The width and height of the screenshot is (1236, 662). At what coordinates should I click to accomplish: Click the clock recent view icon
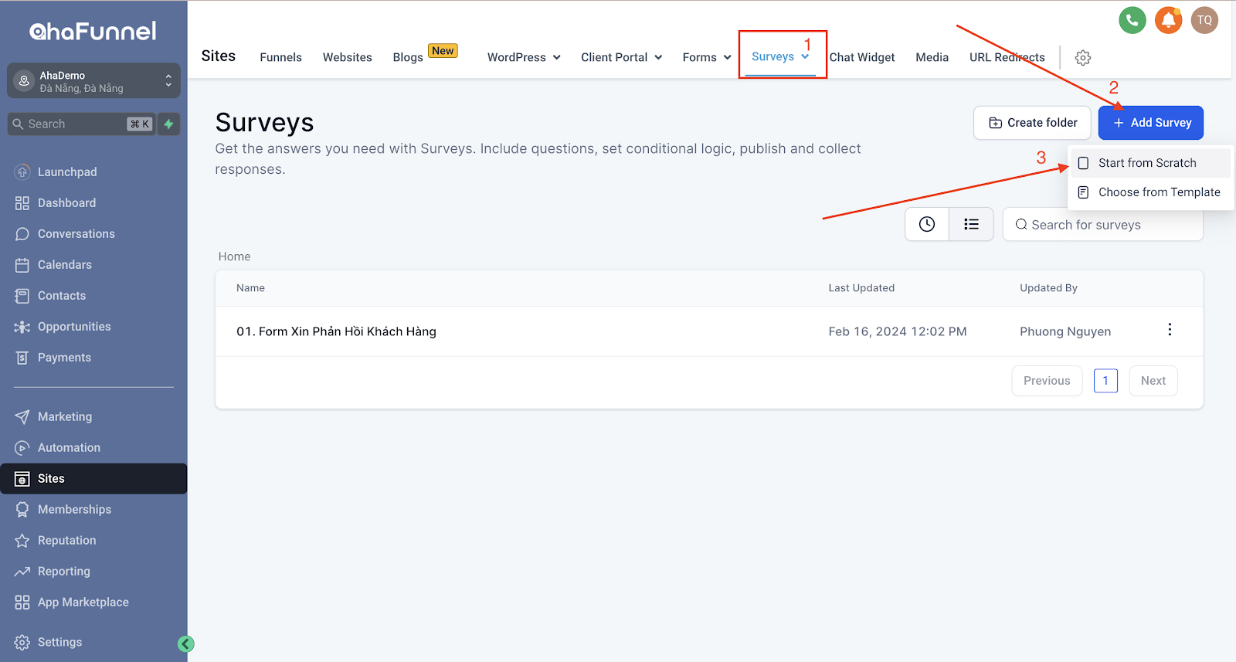coord(927,224)
